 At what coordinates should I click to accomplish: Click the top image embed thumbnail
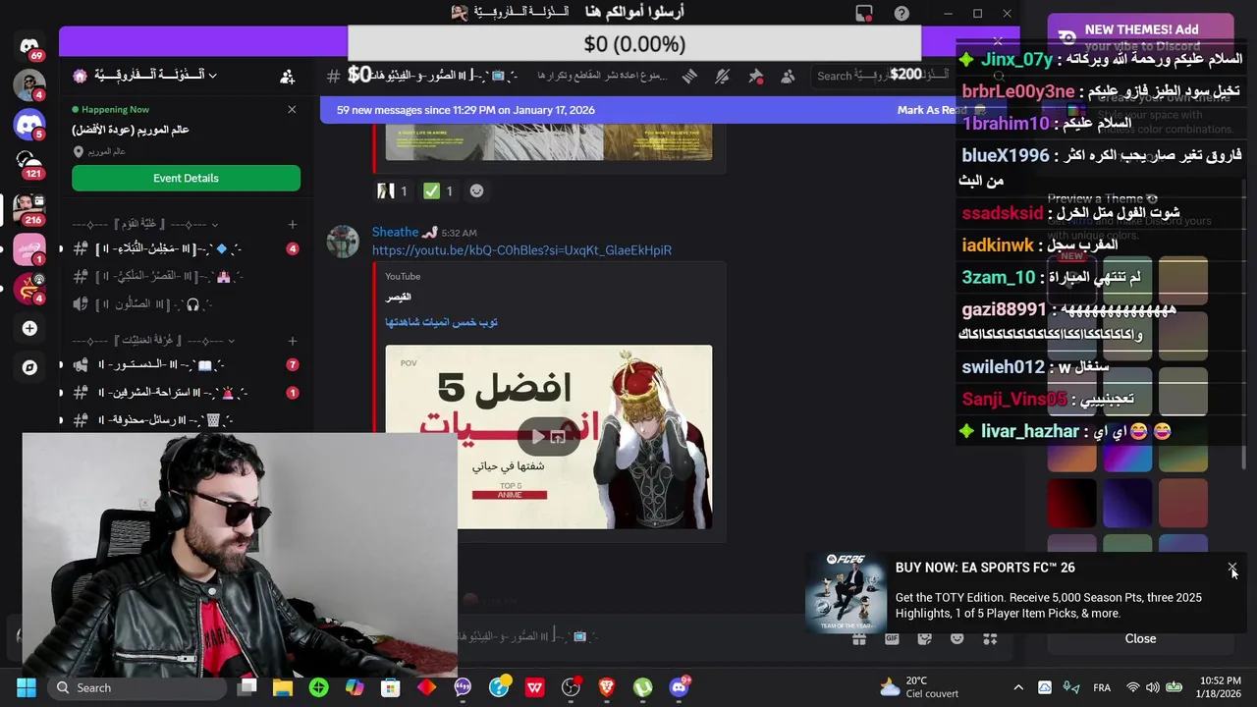click(x=548, y=142)
